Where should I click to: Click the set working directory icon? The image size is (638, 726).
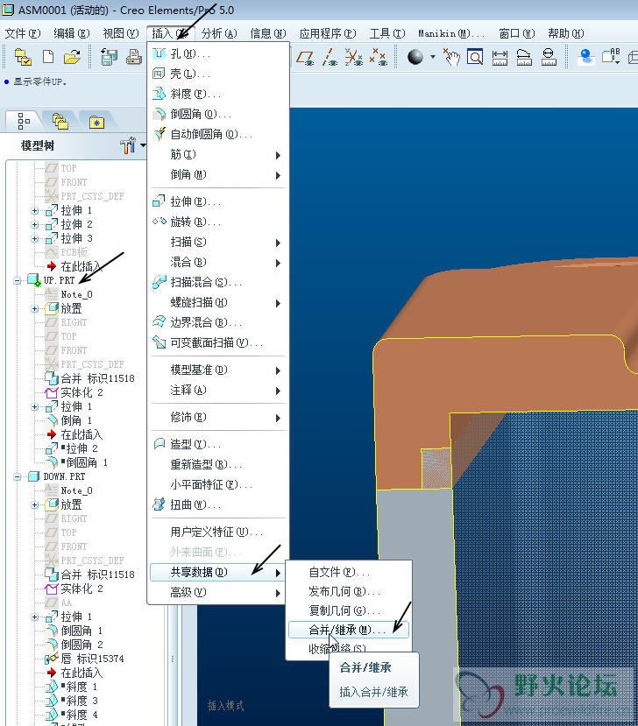[x=22, y=57]
